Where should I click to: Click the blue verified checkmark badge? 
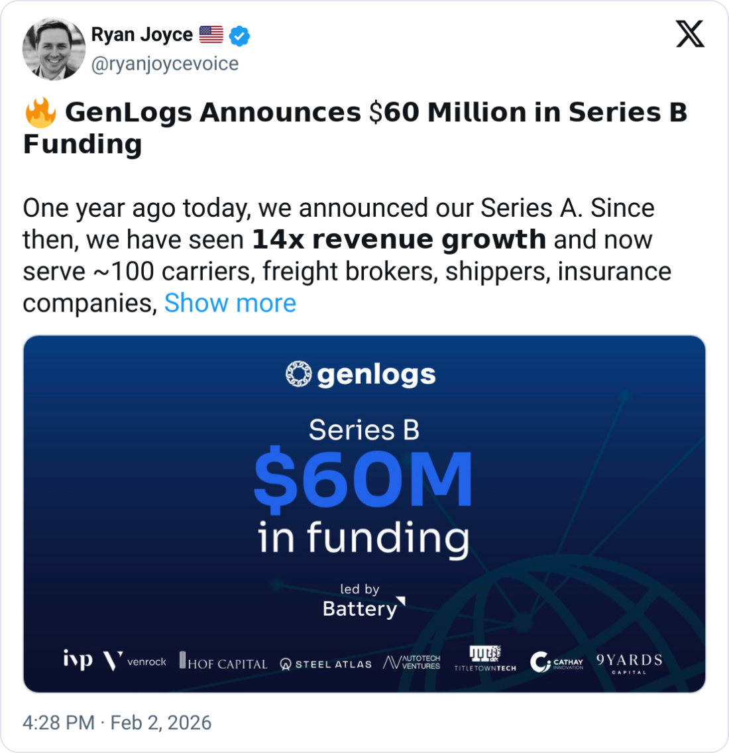pyautogui.click(x=239, y=36)
